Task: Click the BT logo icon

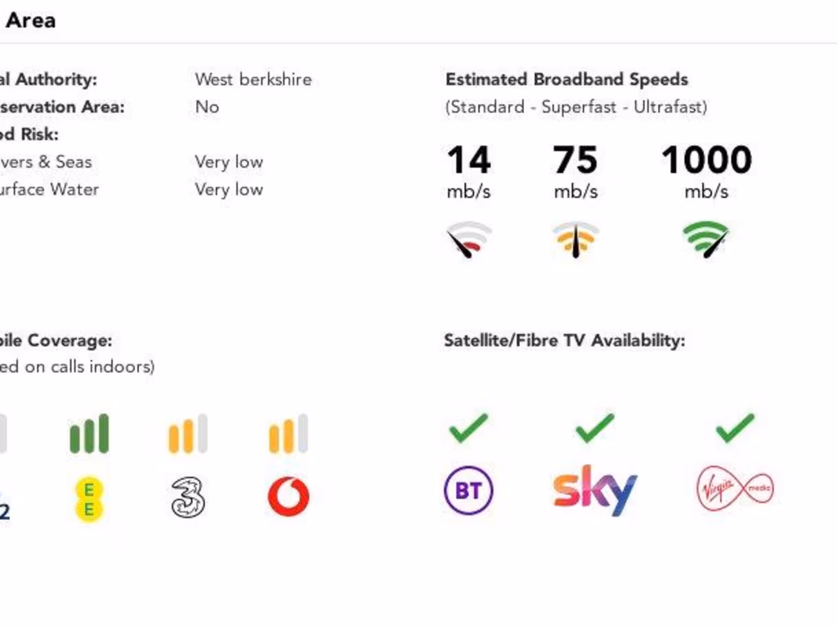Action: pos(468,491)
